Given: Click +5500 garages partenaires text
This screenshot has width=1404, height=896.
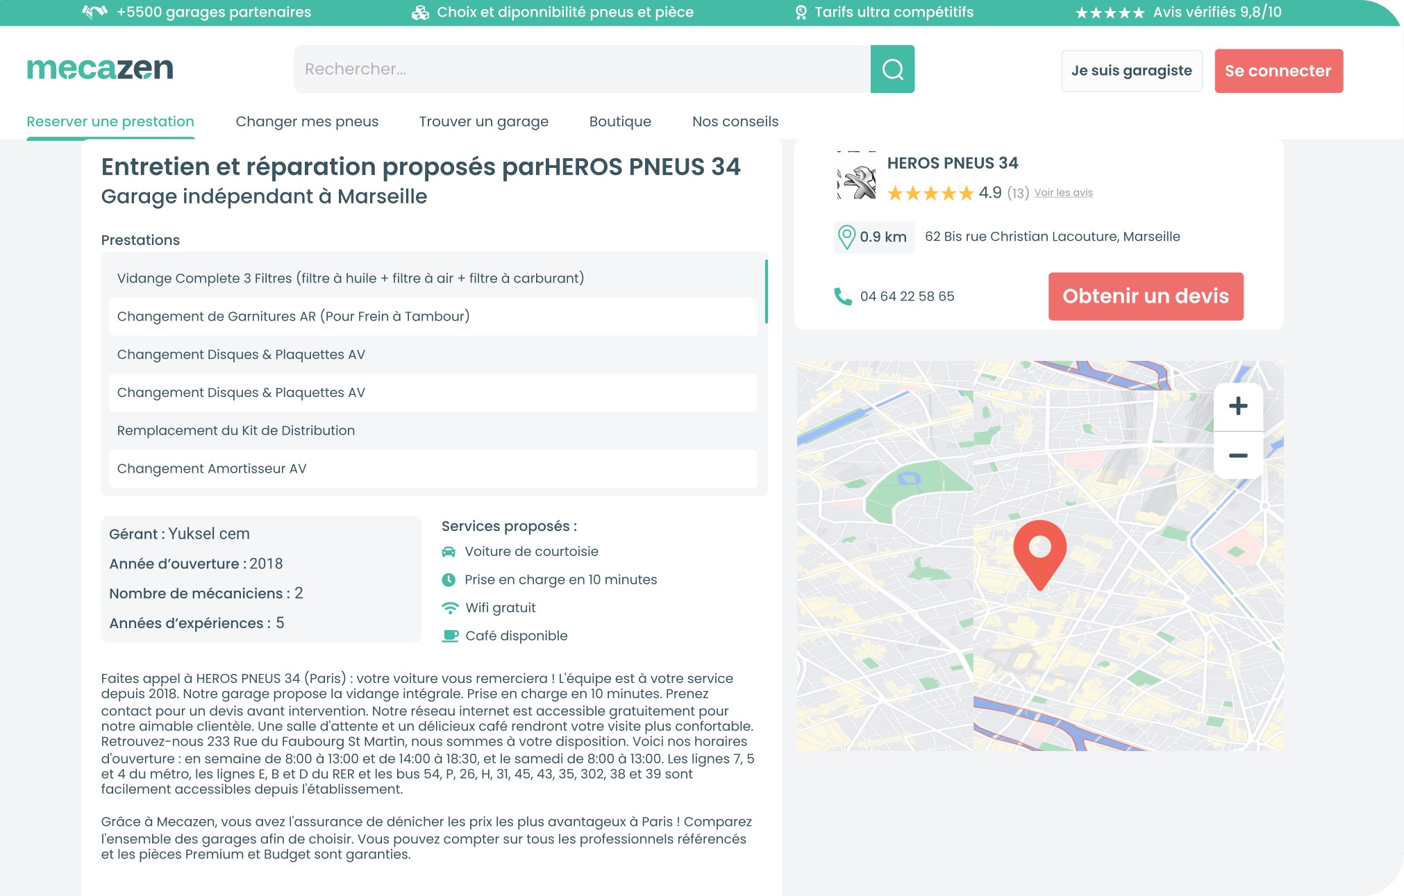Looking at the screenshot, I should pyautogui.click(x=214, y=12).
